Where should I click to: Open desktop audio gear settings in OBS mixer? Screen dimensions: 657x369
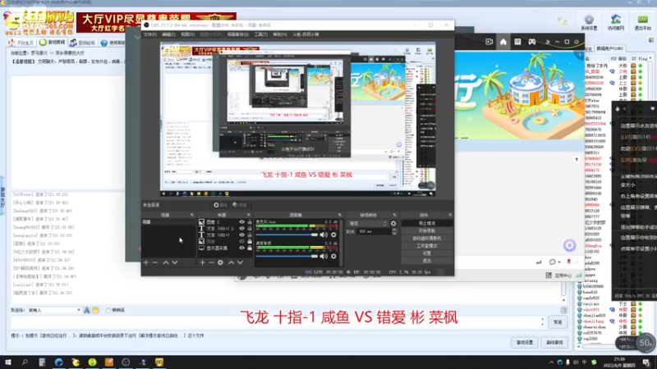click(333, 256)
